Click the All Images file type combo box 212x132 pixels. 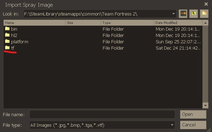coord(102,125)
